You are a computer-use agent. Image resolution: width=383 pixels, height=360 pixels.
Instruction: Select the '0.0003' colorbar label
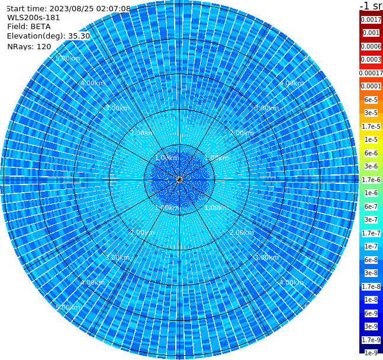371,59
